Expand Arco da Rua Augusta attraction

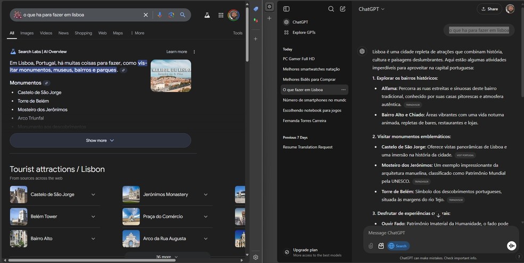206,239
